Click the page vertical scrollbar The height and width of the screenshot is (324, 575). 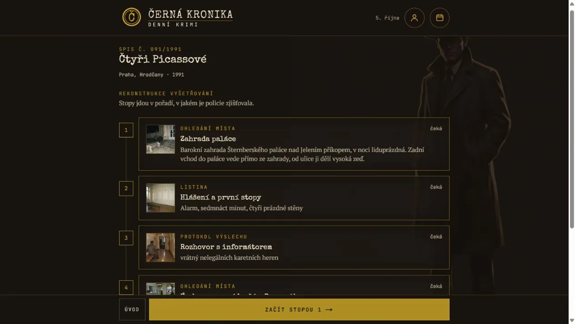pos(572,118)
